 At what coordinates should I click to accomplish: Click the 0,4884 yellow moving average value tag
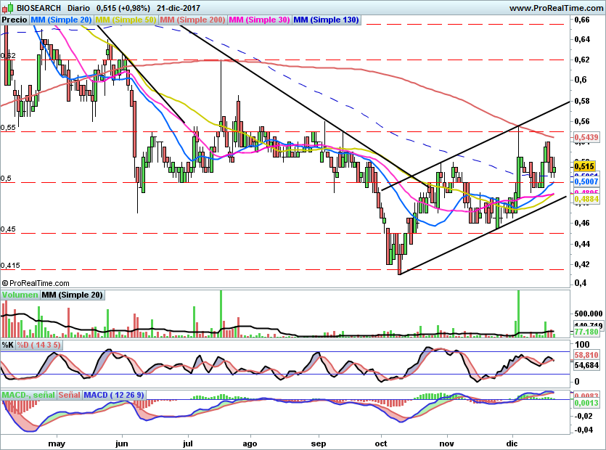pos(586,199)
